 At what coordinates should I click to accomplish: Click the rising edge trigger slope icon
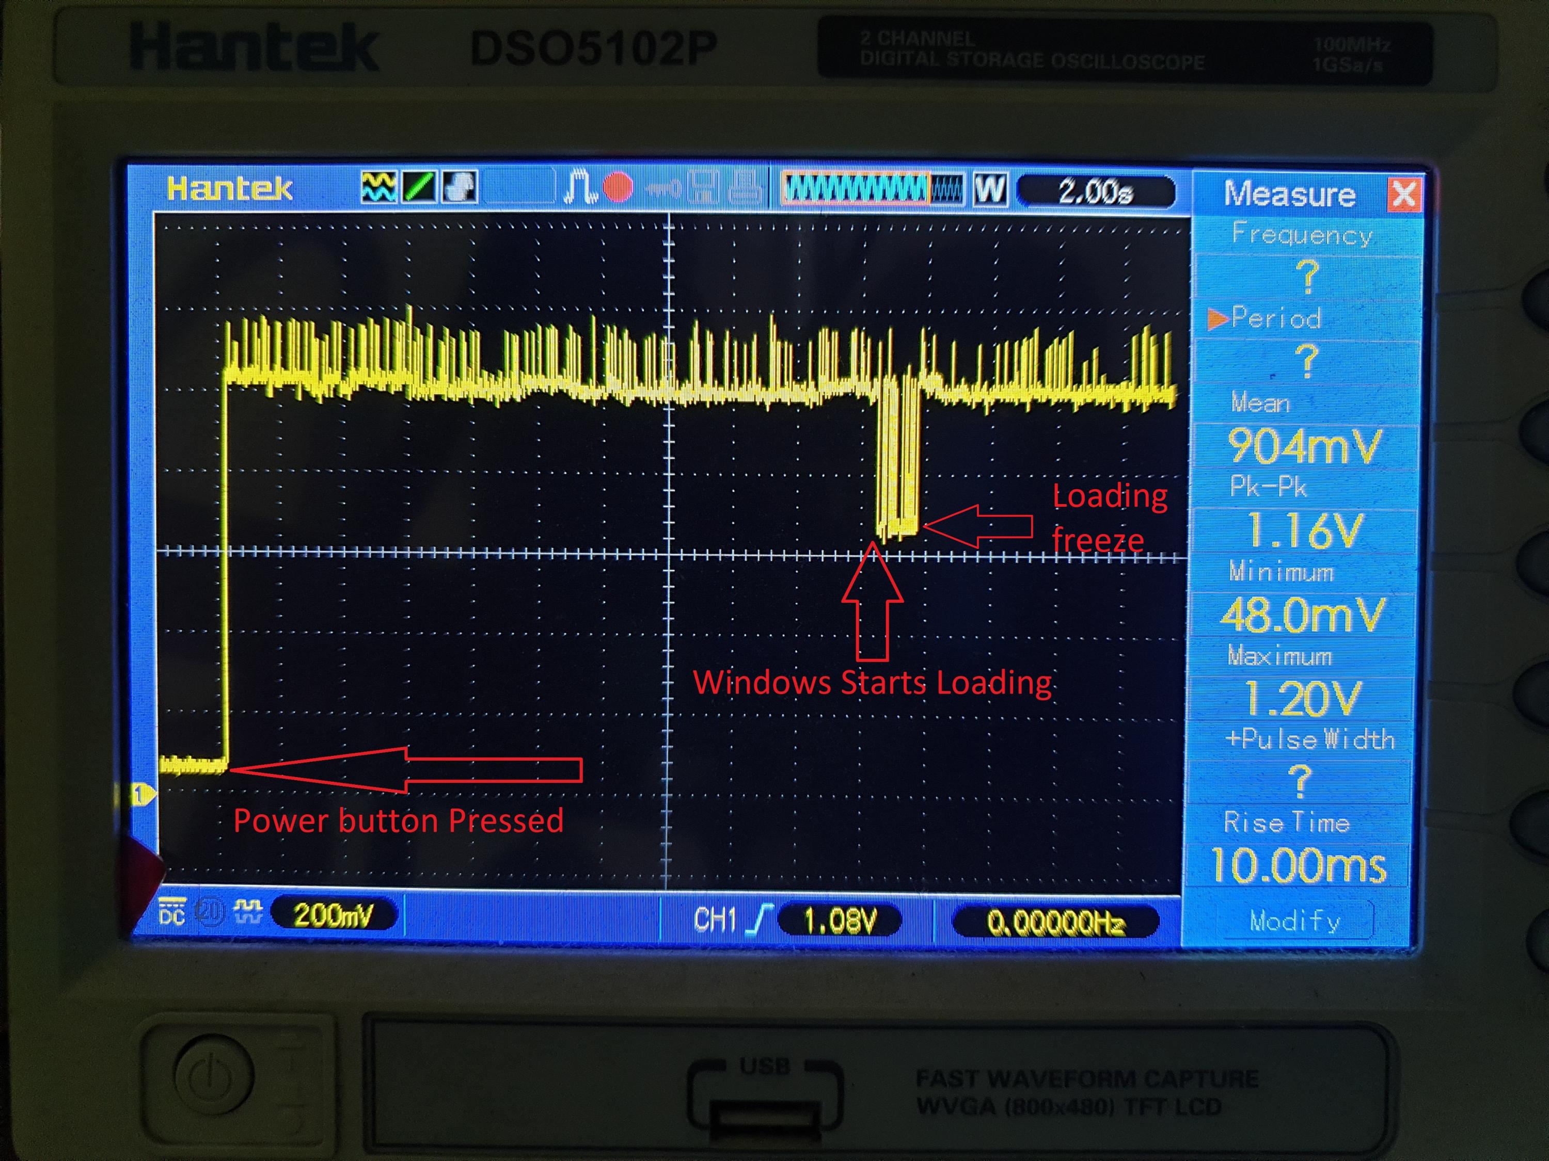(759, 920)
